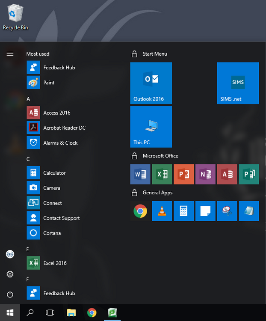Screen dimensions: 266x321
Task: Click lock icon beside Microsoft Office group
Action: click(x=134, y=156)
